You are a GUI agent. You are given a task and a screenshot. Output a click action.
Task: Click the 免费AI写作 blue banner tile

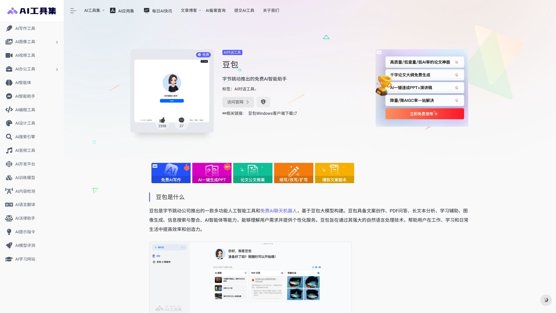tap(171, 173)
